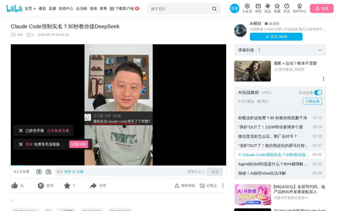This screenshot has height=211, width=337.
Task: Open the 液断＋运动 video thumbnail
Action: click(252, 71)
